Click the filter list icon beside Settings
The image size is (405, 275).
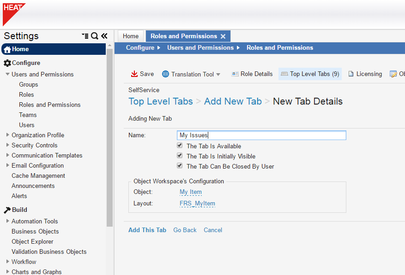[x=85, y=35]
